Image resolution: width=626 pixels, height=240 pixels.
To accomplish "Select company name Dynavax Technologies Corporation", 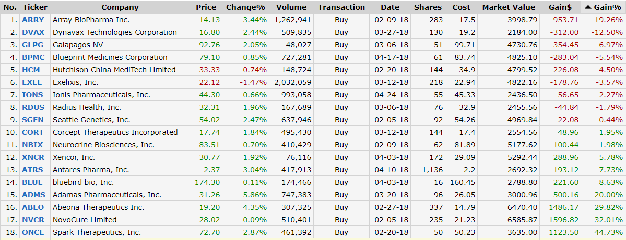I will tap(115, 32).
